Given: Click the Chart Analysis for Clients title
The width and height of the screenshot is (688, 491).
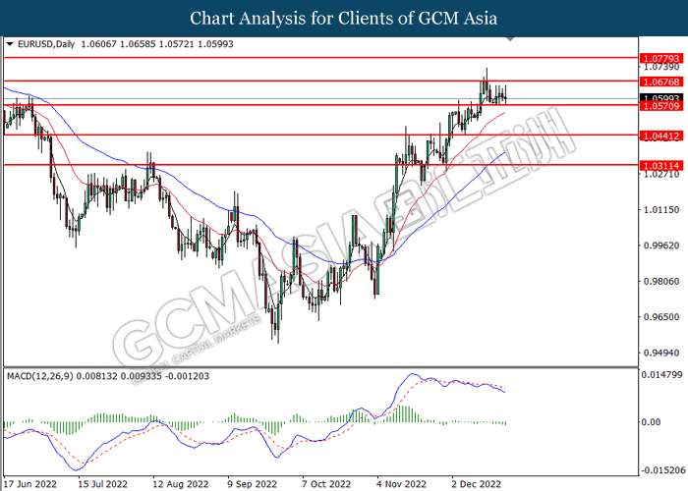Looking at the screenshot, I should [344, 19].
